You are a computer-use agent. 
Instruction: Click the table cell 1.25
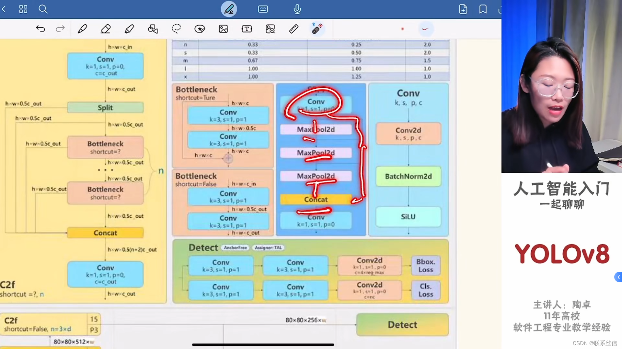pyautogui.click(x=356, y=77)
